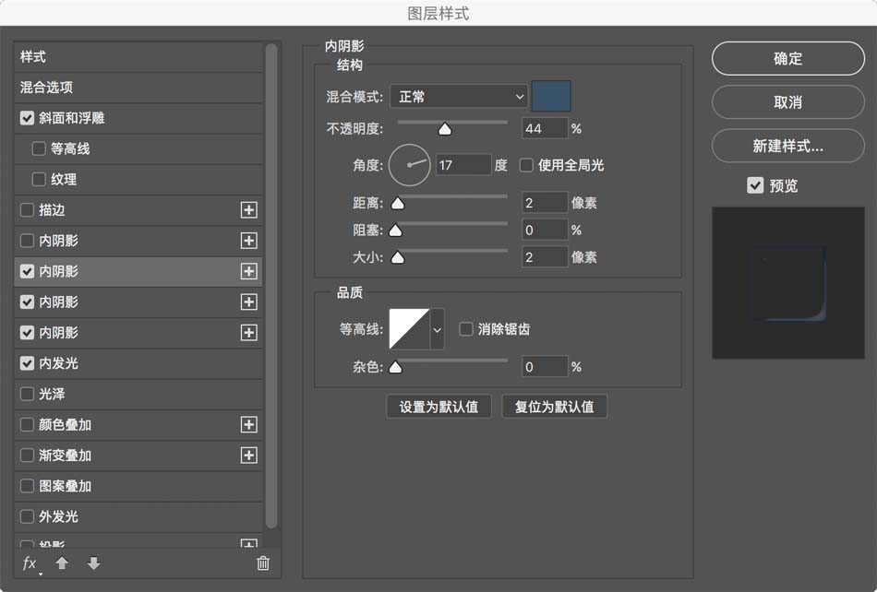Enable the 等高线 sub-option checkbox in list

coord(39,148)
